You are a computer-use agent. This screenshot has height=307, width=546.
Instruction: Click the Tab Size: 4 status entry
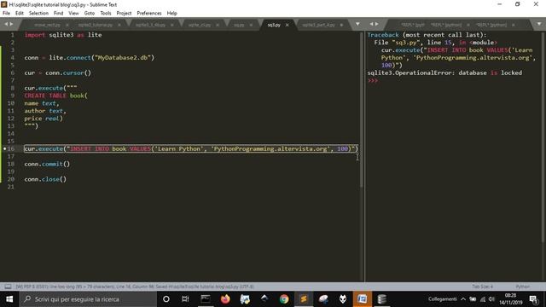point(483,287)
